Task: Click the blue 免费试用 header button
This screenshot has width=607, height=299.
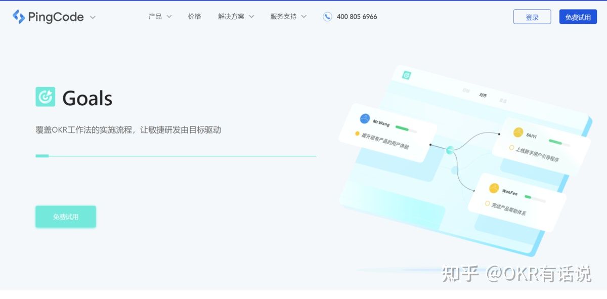Action: click(578, 17)
